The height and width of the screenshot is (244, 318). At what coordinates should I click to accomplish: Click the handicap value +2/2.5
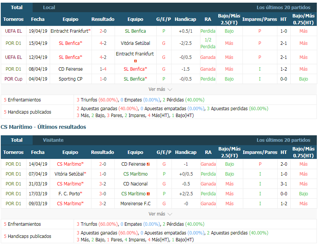pyautogui.click(x=186, y=194)
